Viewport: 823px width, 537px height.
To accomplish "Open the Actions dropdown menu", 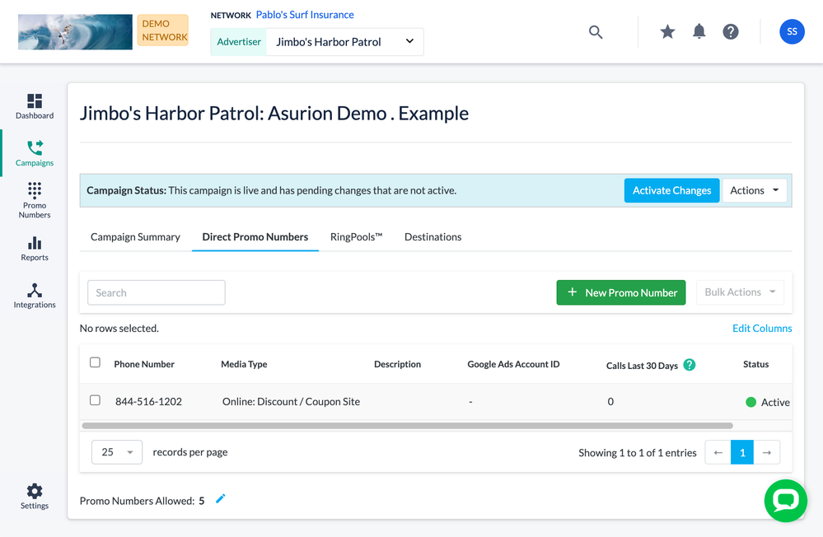I will [x=754, y=190].
